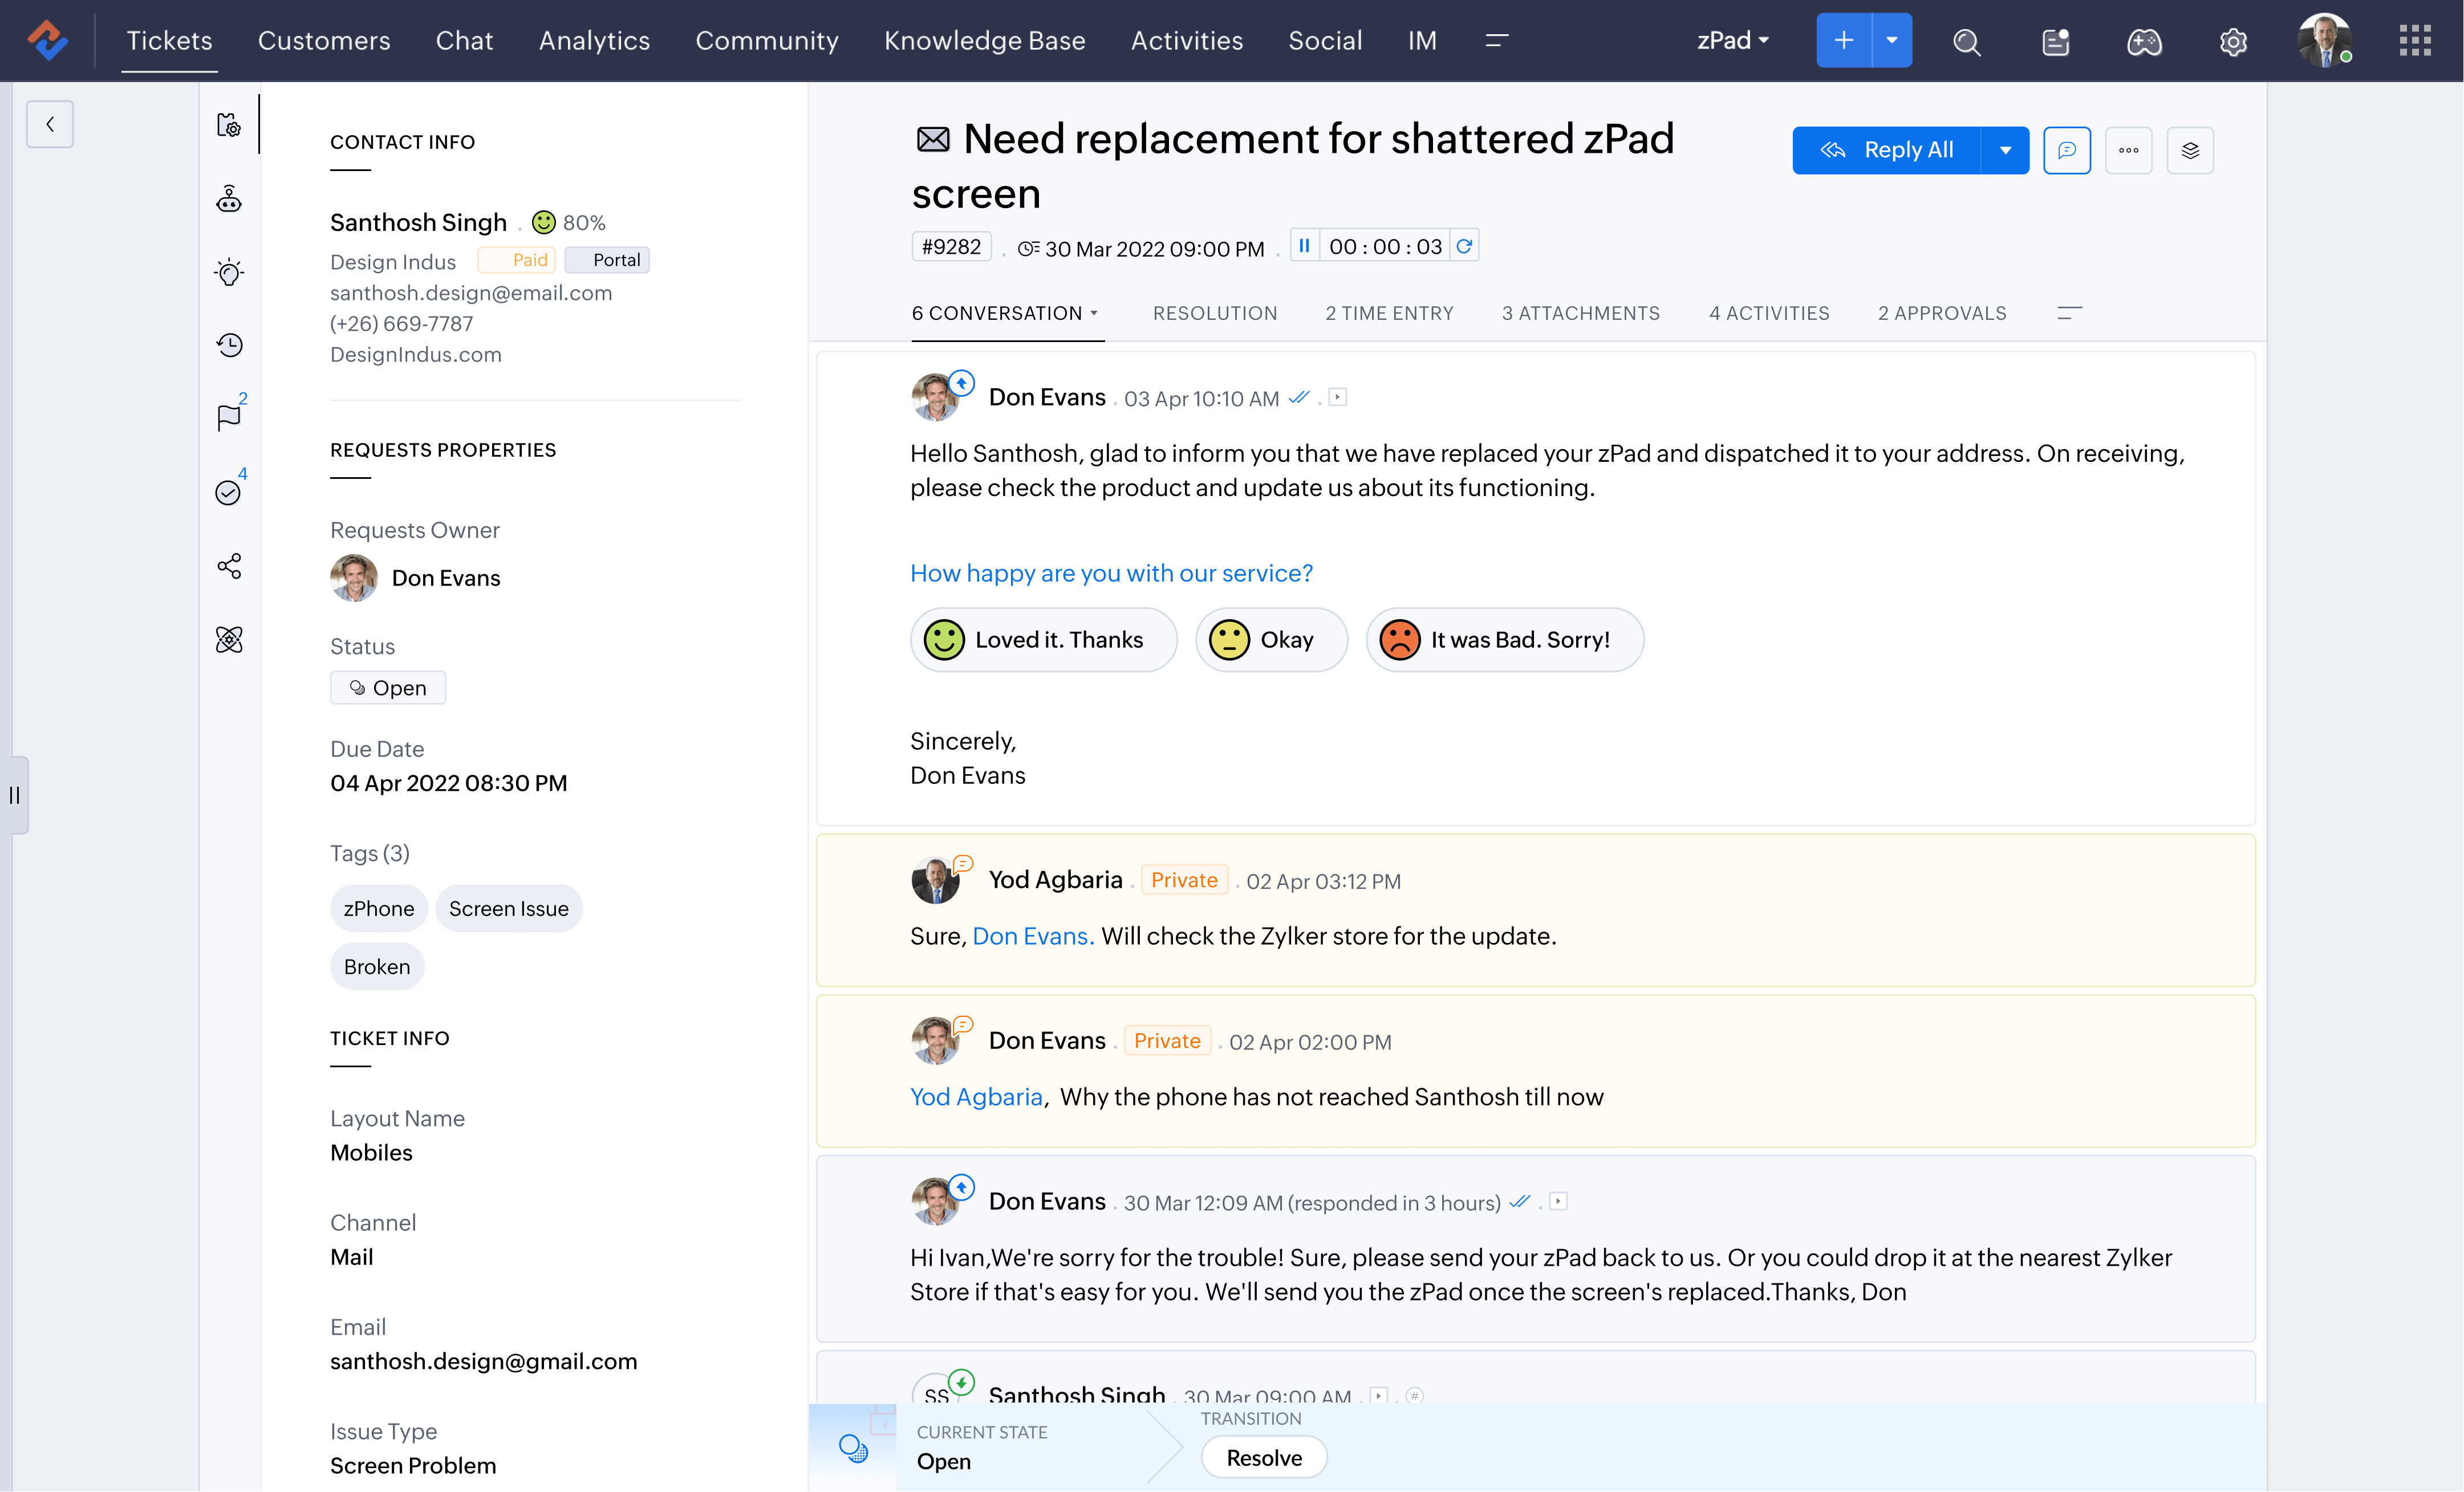Click the comment bubble button beside Reply All
This screenshot has width=2464, height=1492.
point(2066,150)
